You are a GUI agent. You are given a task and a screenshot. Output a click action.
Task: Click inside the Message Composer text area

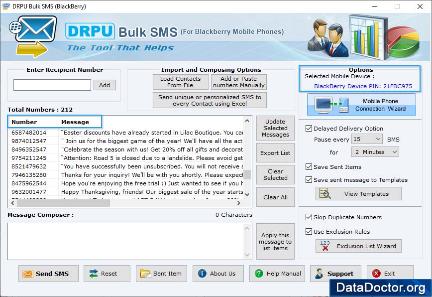[x=125, y=241]
